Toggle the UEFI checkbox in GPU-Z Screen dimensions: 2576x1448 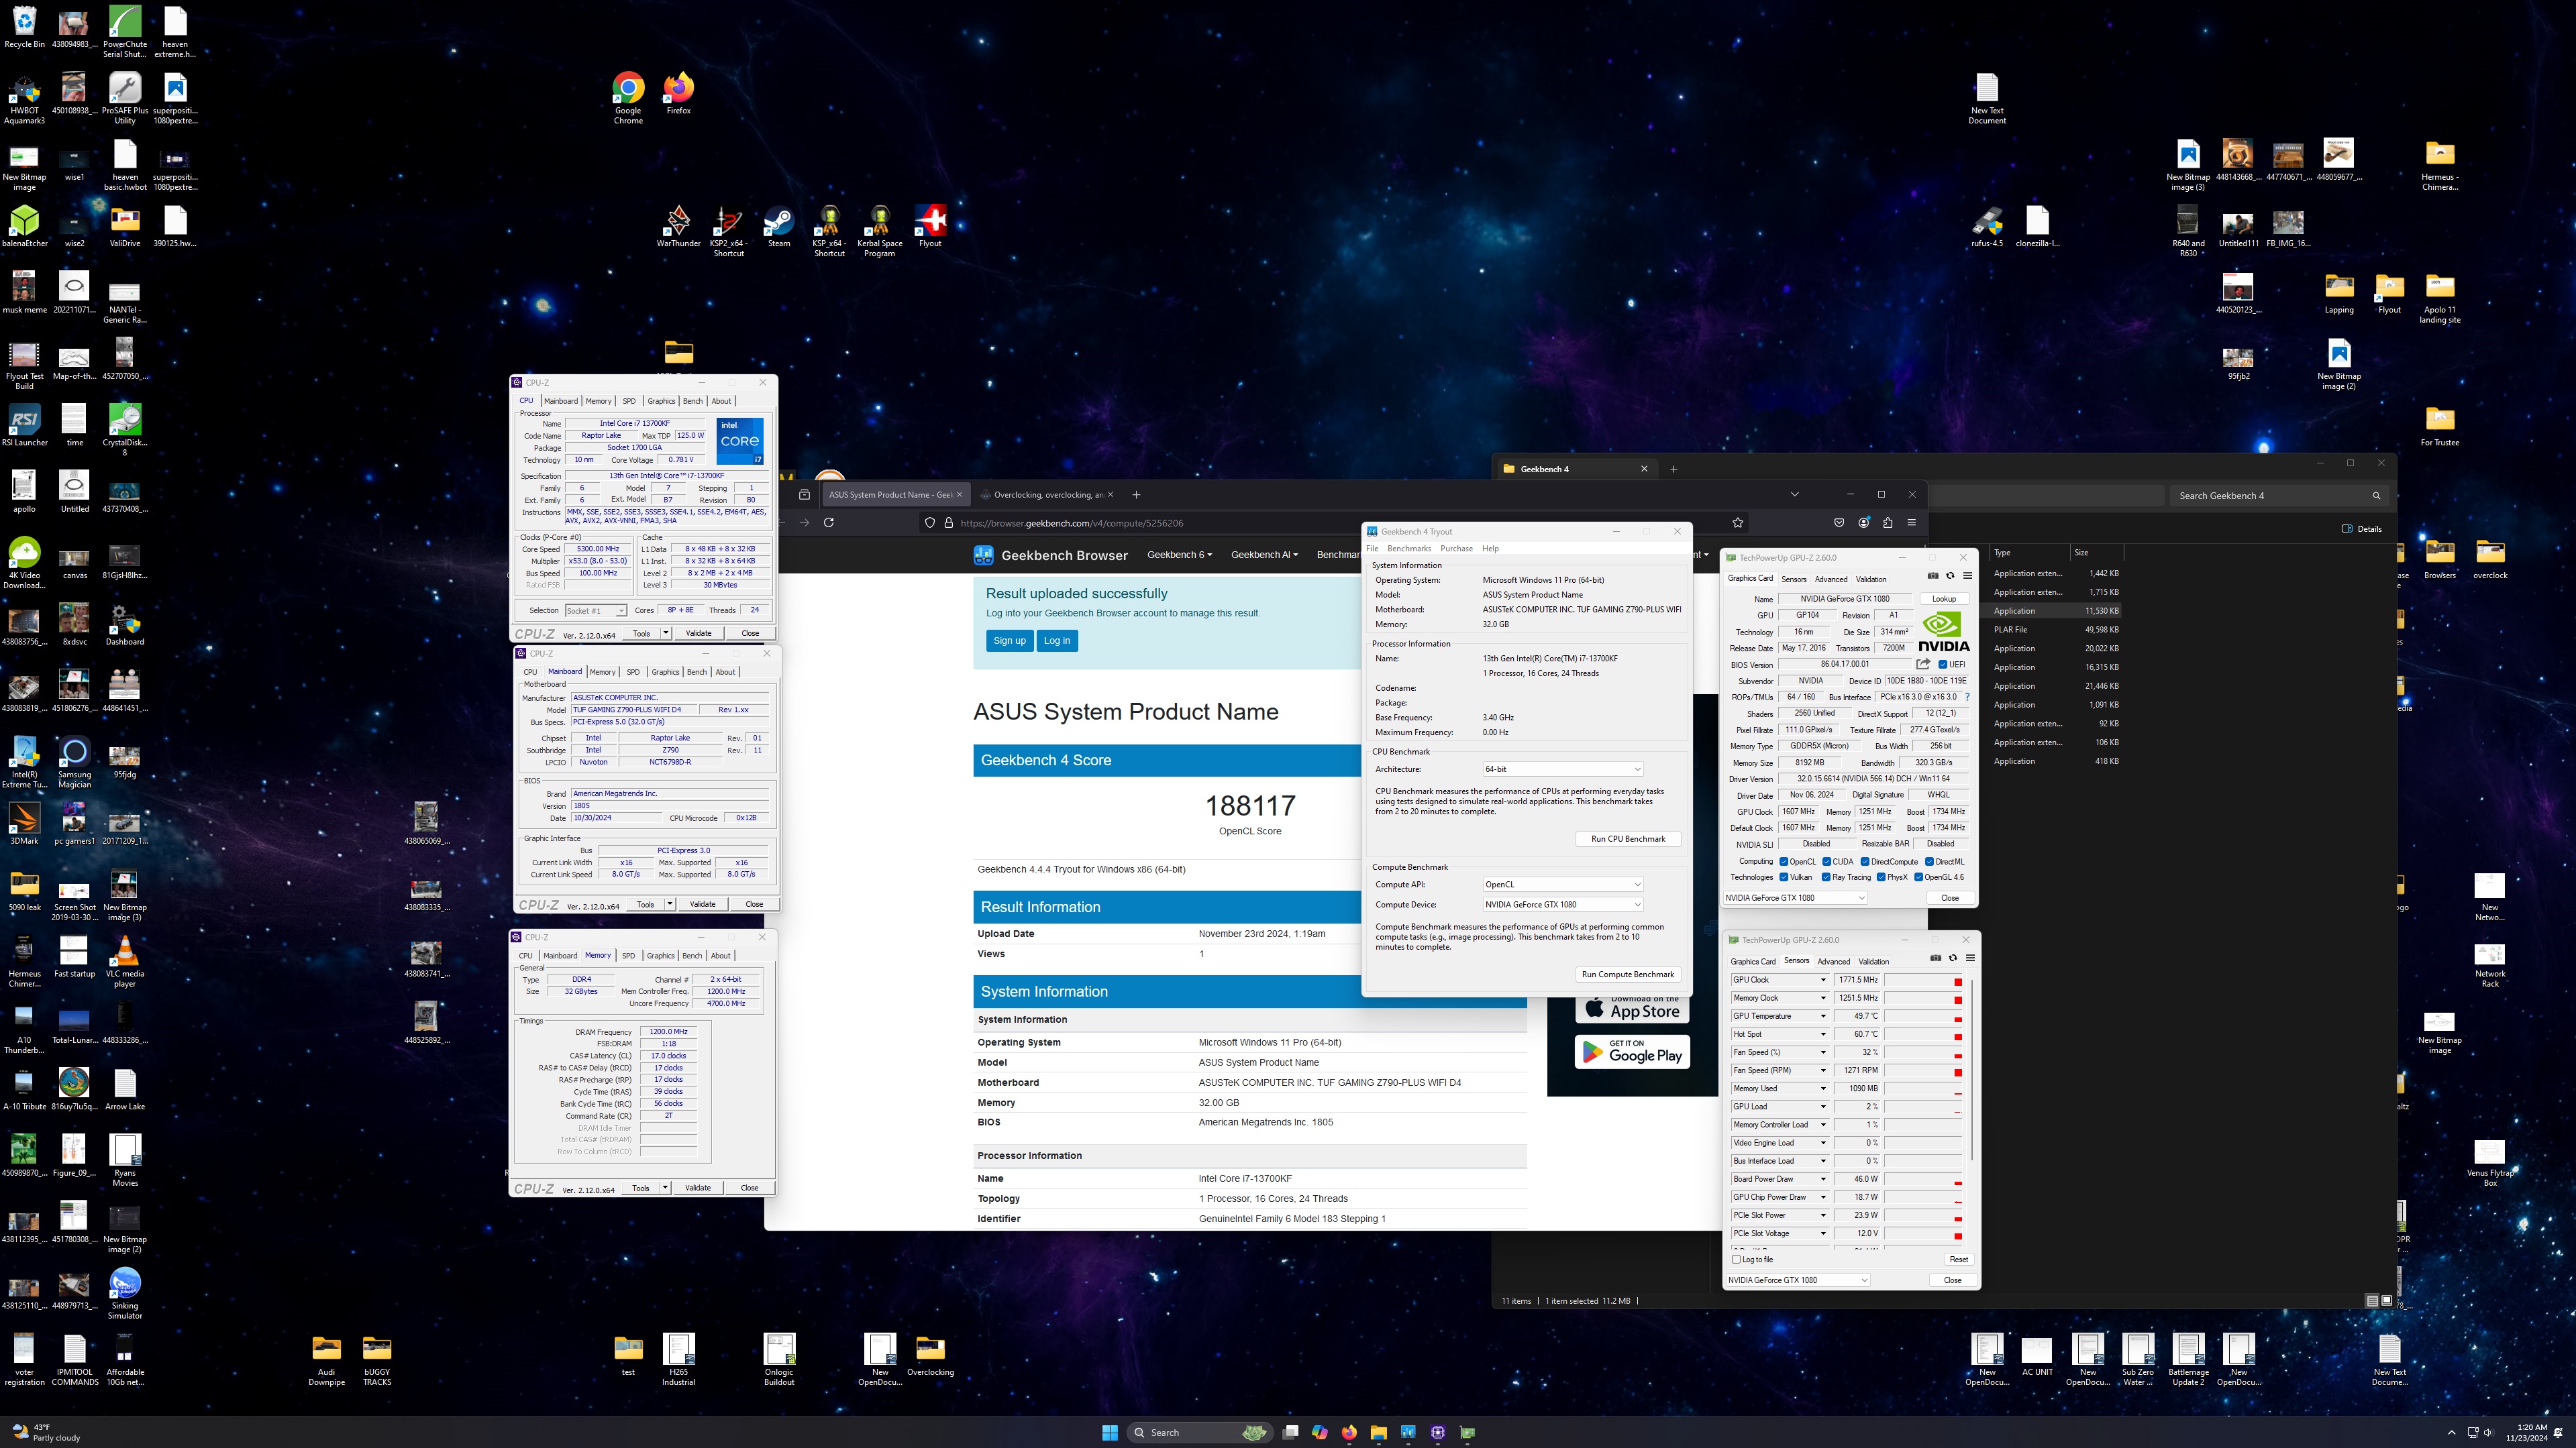pos(1943,665)
